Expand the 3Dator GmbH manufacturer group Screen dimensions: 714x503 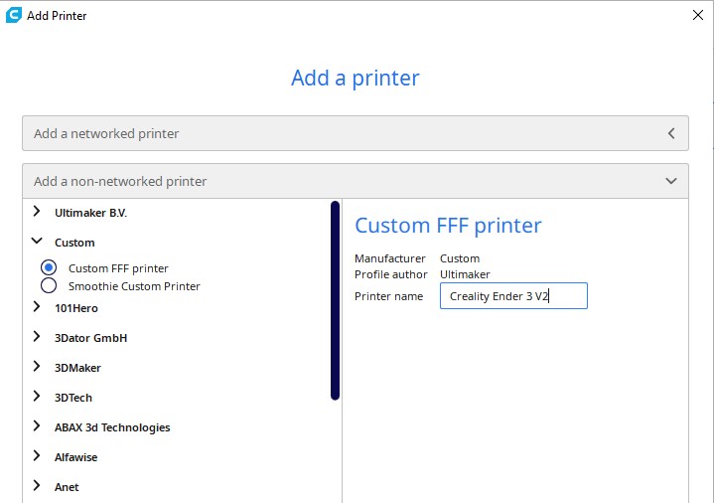pos(37,337)
